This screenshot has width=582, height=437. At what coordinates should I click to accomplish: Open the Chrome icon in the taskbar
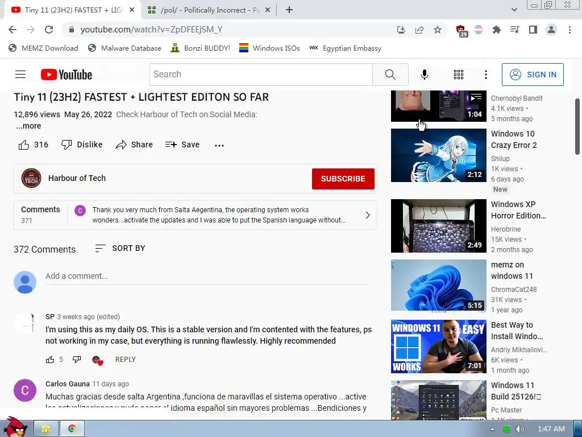tap(72, 429)
